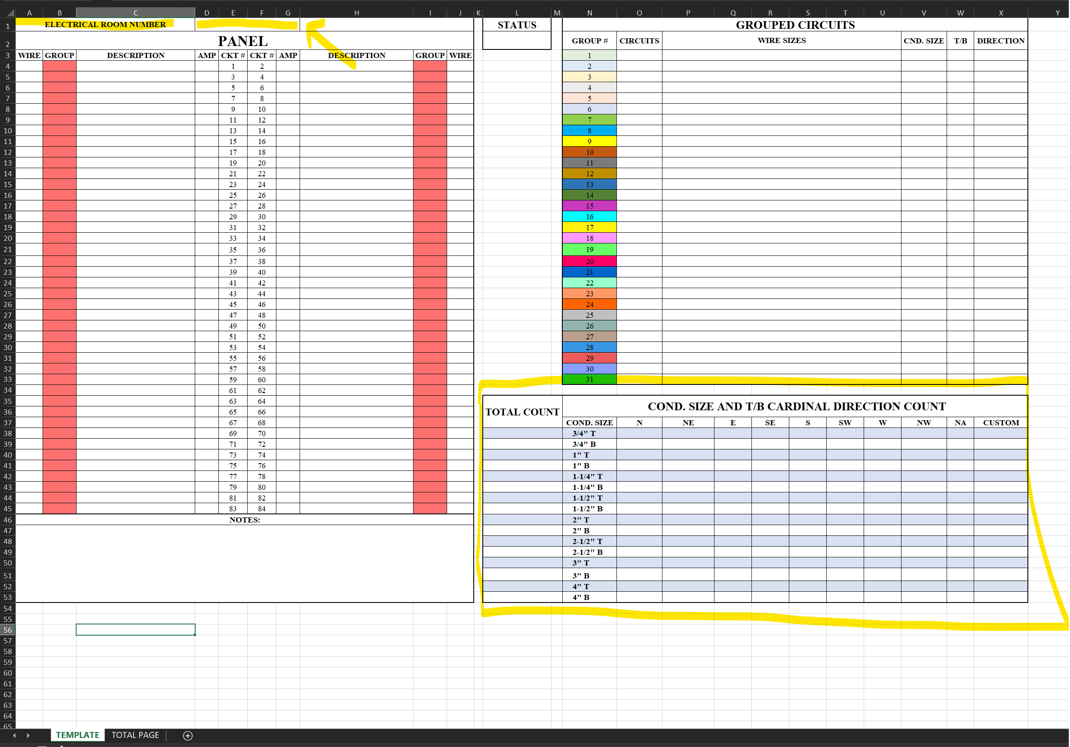
Task: Click the Select All corner triangle
Action: [x=10, y=13]
